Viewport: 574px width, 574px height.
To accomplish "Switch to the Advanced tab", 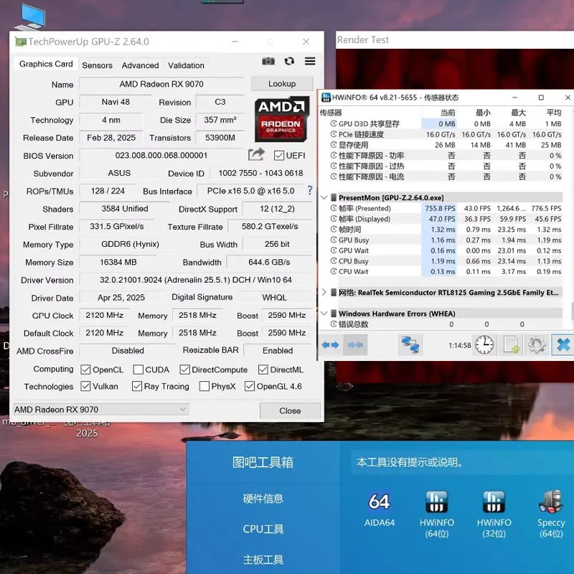I will pyautogui.click(x=140, y=65).
